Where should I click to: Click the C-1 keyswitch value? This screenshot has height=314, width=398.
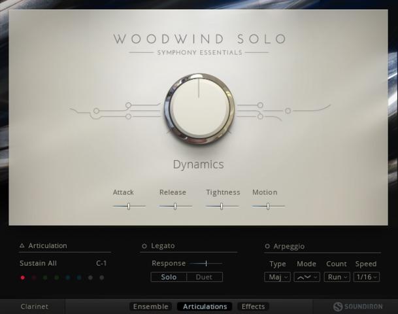pos(101,263)
